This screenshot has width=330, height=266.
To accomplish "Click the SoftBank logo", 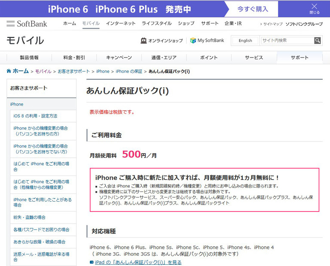I will pyautogui.click(x=27, y=24).
